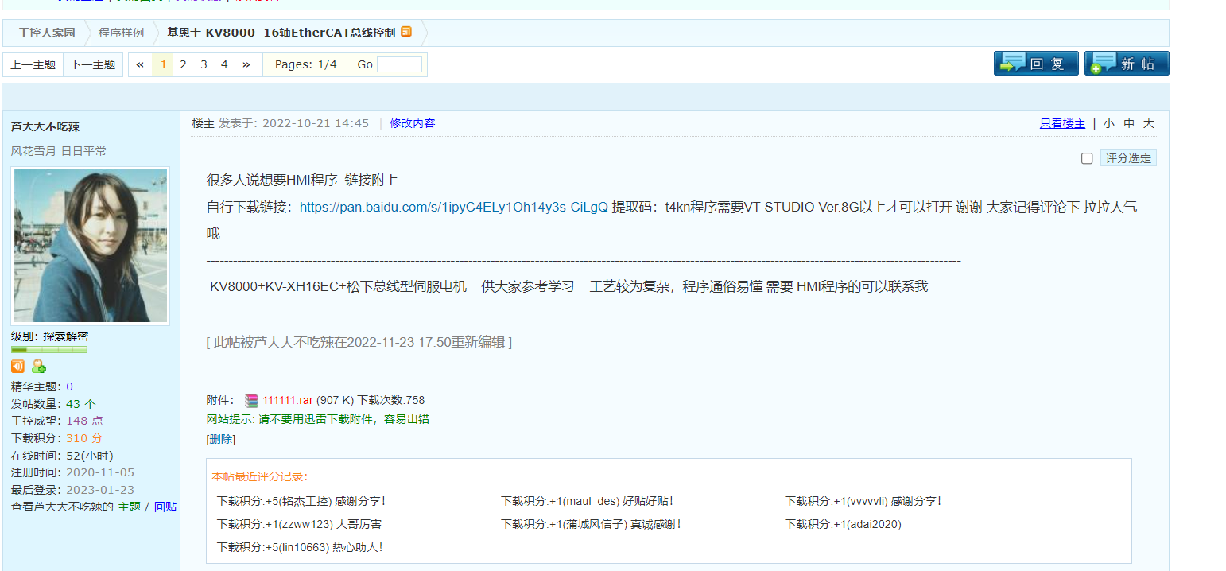Click the orange speaker icon under user level
1226x571 pixels.
pyautogui.click(x=17, y=367)
